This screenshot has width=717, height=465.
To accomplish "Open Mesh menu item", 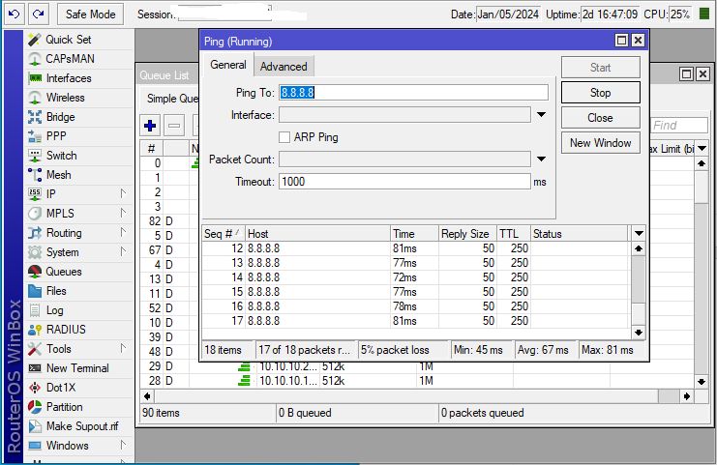I will click(x=58, y=174).
